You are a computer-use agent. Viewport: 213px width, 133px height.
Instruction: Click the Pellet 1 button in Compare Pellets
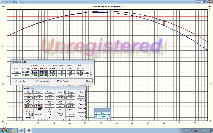pyautogui.click(x=17, y=69)
